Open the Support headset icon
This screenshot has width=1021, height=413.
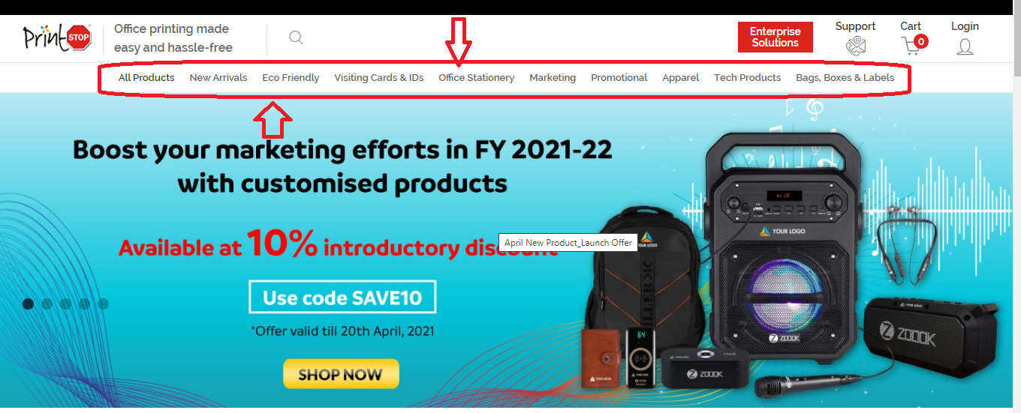(x=856, y=46)
